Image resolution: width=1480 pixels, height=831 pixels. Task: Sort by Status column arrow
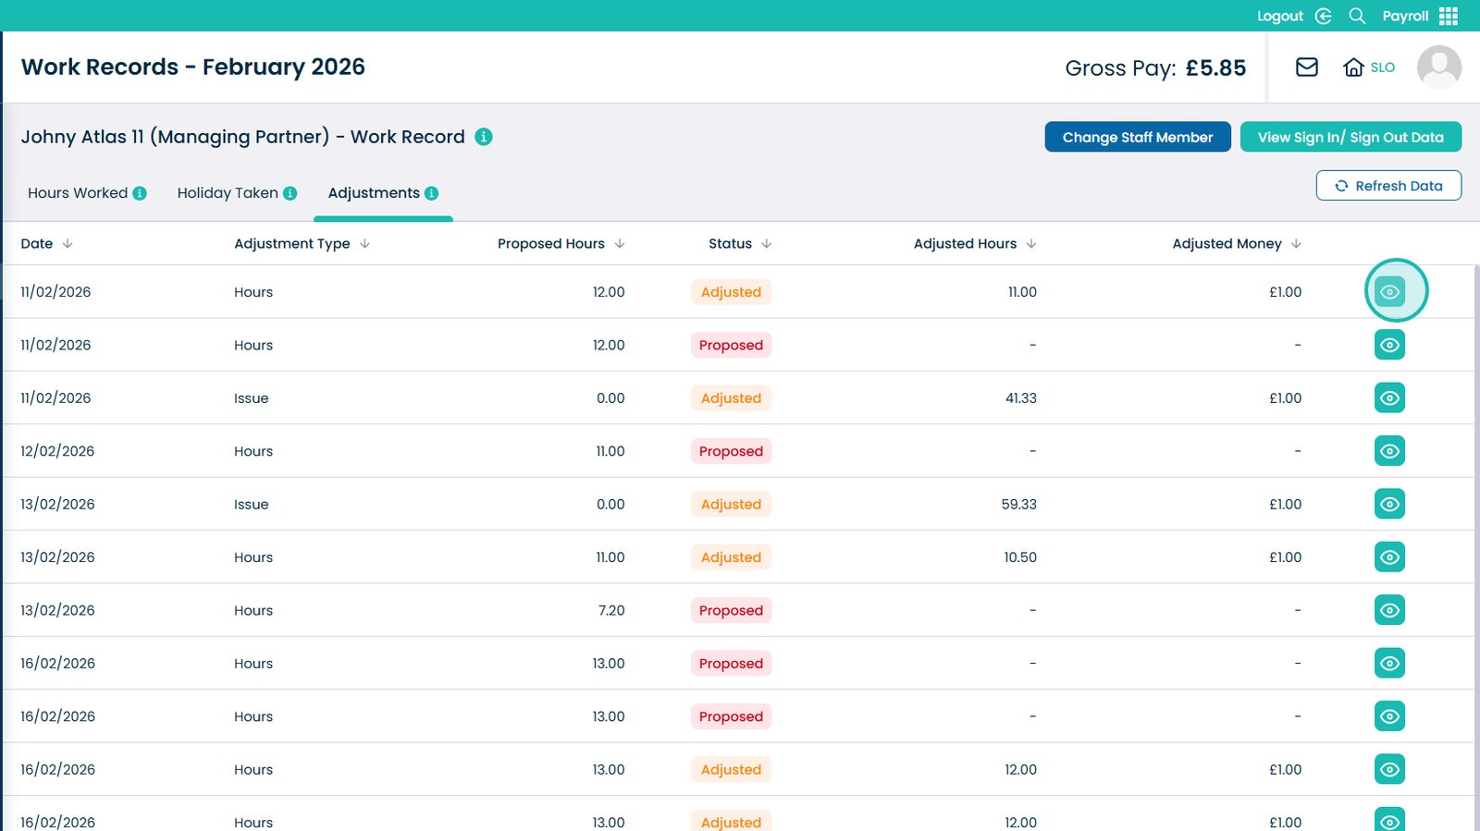point(766,244)
